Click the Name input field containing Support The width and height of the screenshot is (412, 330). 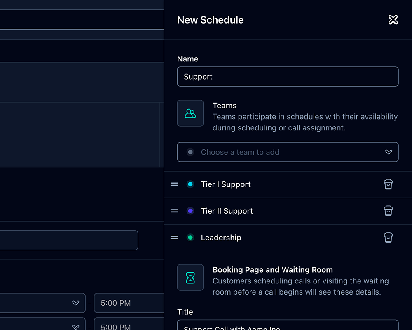288,77
